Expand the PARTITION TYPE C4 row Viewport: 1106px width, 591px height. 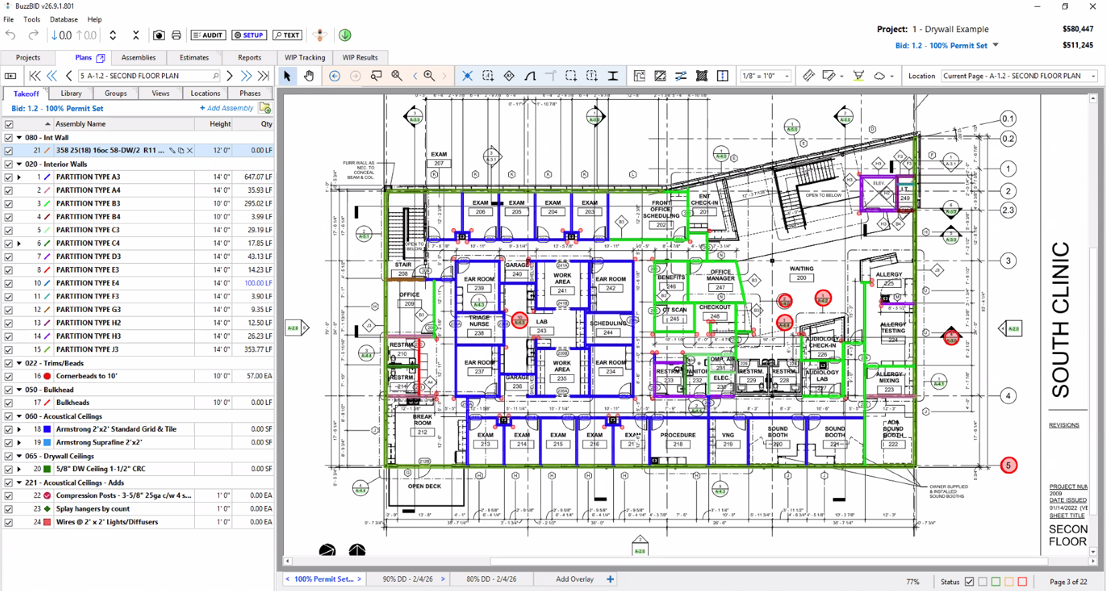[19, 244]
